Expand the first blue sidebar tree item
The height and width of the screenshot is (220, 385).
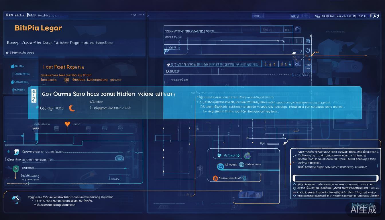[x=13, y=66]
